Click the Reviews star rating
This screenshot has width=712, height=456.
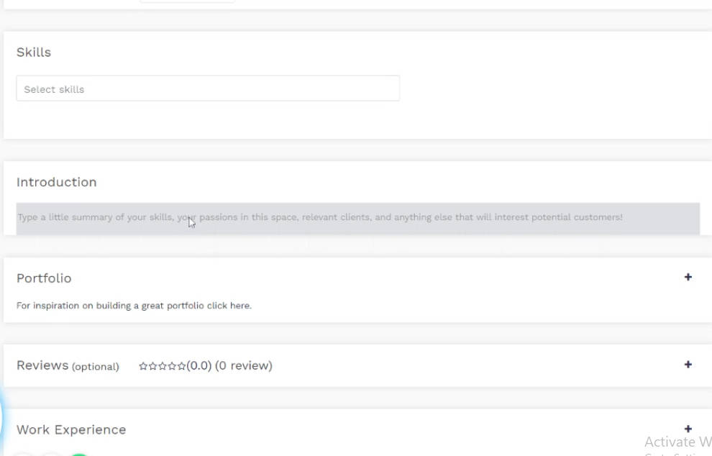162,365
